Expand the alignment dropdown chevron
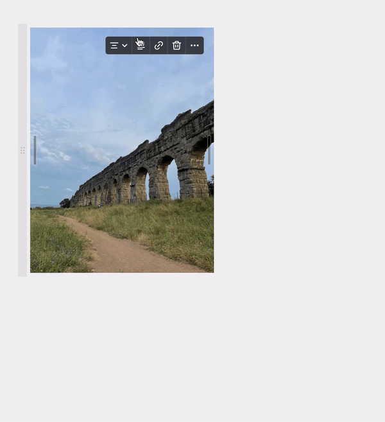This screenshot has width=385, height=422. pos(124,46)
